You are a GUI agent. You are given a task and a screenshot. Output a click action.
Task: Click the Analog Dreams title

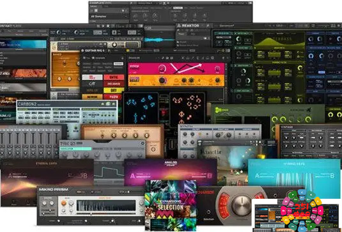pyautogui.click(x=171, y=164)
